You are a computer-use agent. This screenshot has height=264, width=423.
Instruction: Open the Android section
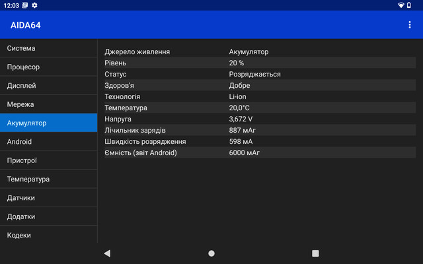[x=48, y=142]
